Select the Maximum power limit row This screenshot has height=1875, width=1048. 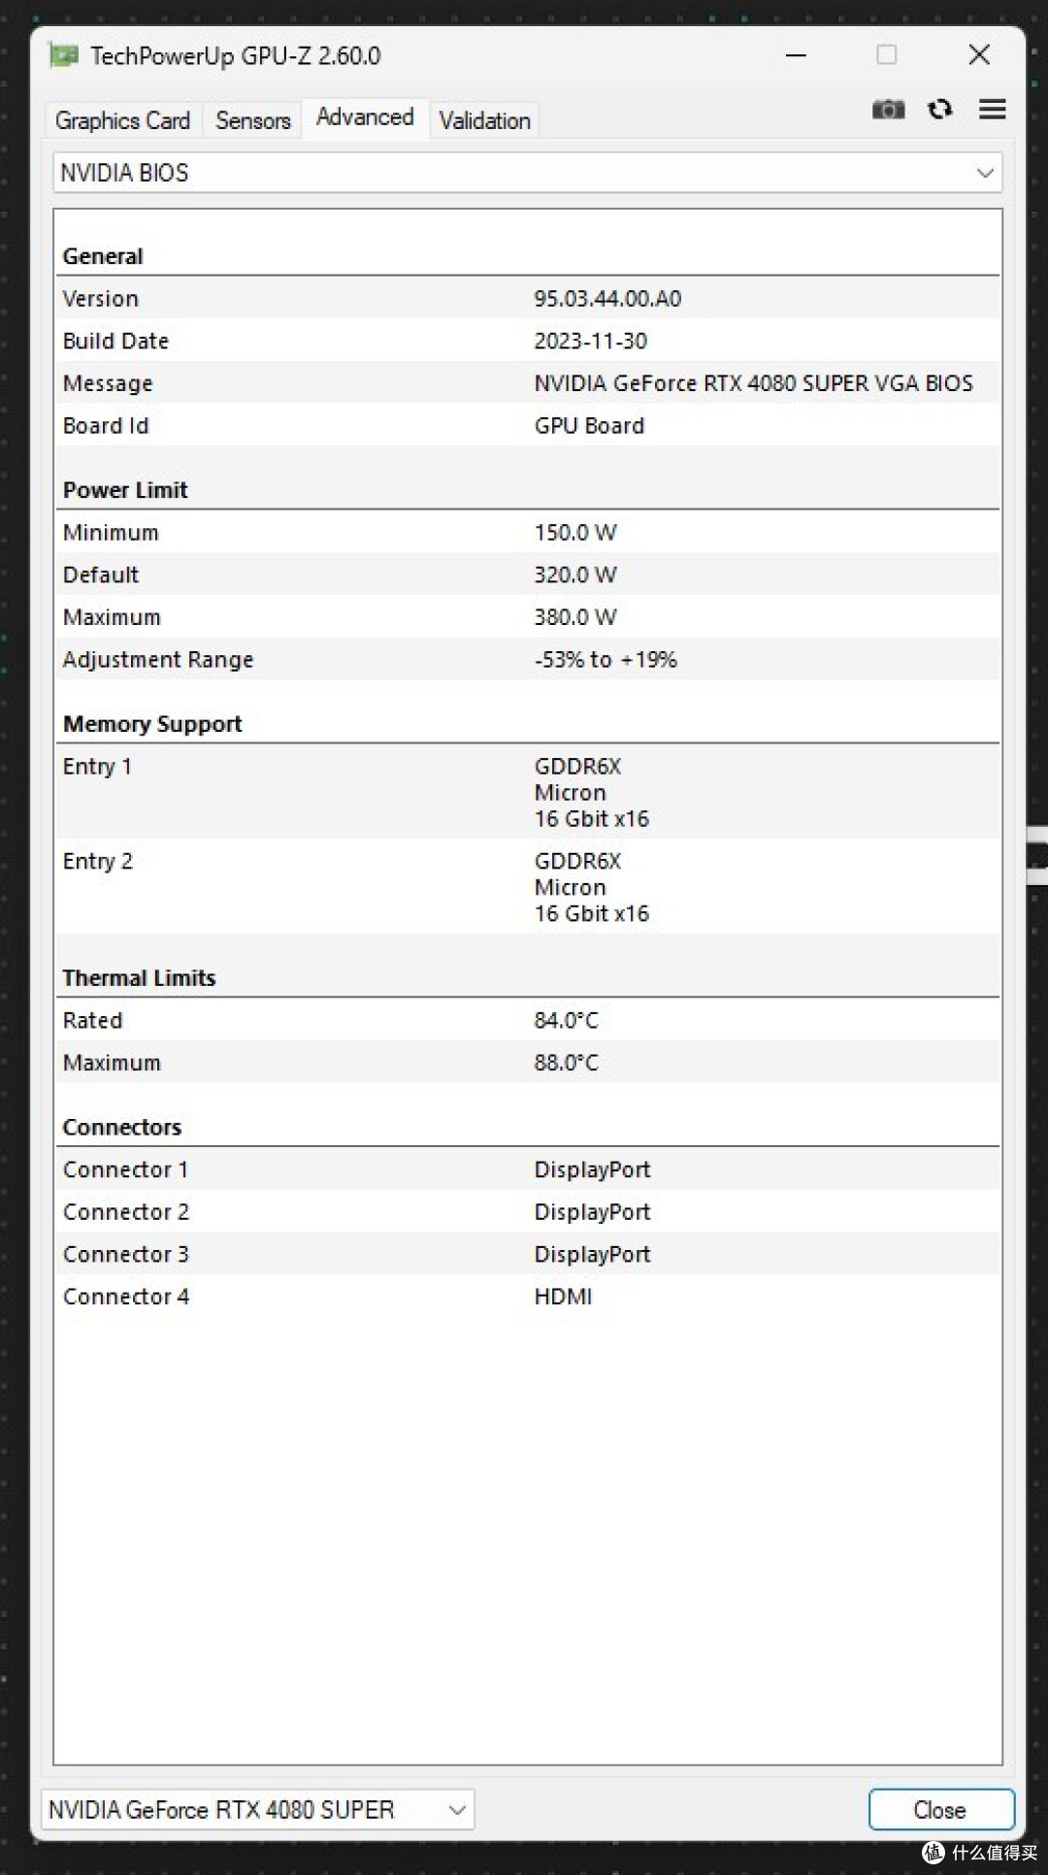tap(527, 616)
